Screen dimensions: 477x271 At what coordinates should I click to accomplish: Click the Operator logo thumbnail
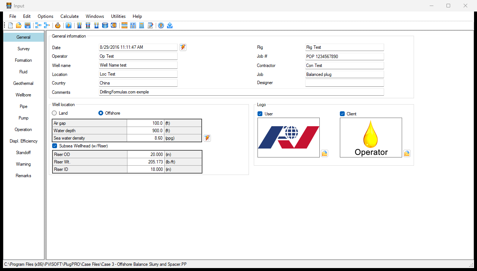(x=371, y=138)
